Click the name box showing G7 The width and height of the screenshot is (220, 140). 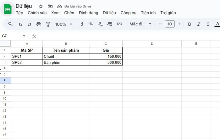(11, 36)
